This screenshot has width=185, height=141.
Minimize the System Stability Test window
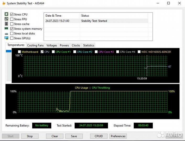158,3
